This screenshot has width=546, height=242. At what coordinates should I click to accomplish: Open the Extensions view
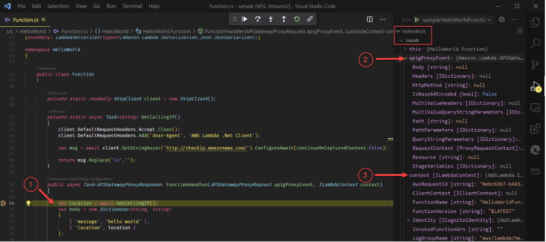pos(535,129)
